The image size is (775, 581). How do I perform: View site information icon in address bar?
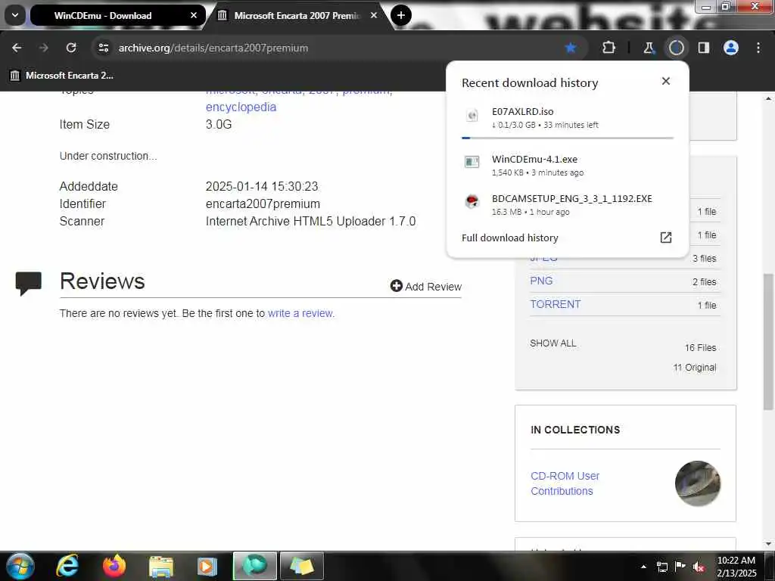coord(103,48)
